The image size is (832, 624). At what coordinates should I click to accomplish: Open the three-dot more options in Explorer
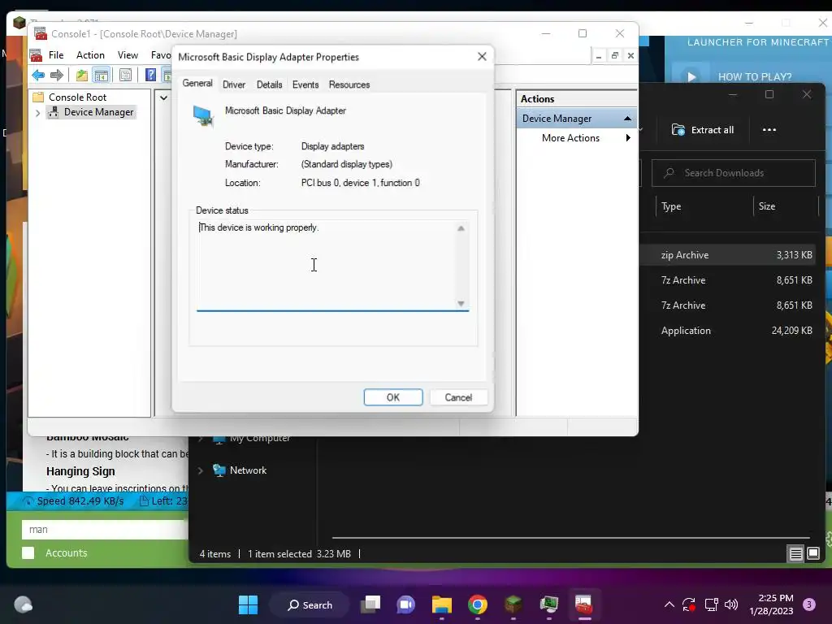tap(769, 130)
